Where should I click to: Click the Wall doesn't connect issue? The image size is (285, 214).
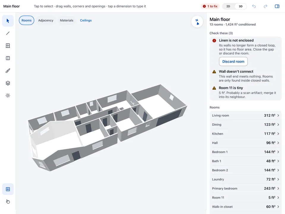tap(246, 76)
